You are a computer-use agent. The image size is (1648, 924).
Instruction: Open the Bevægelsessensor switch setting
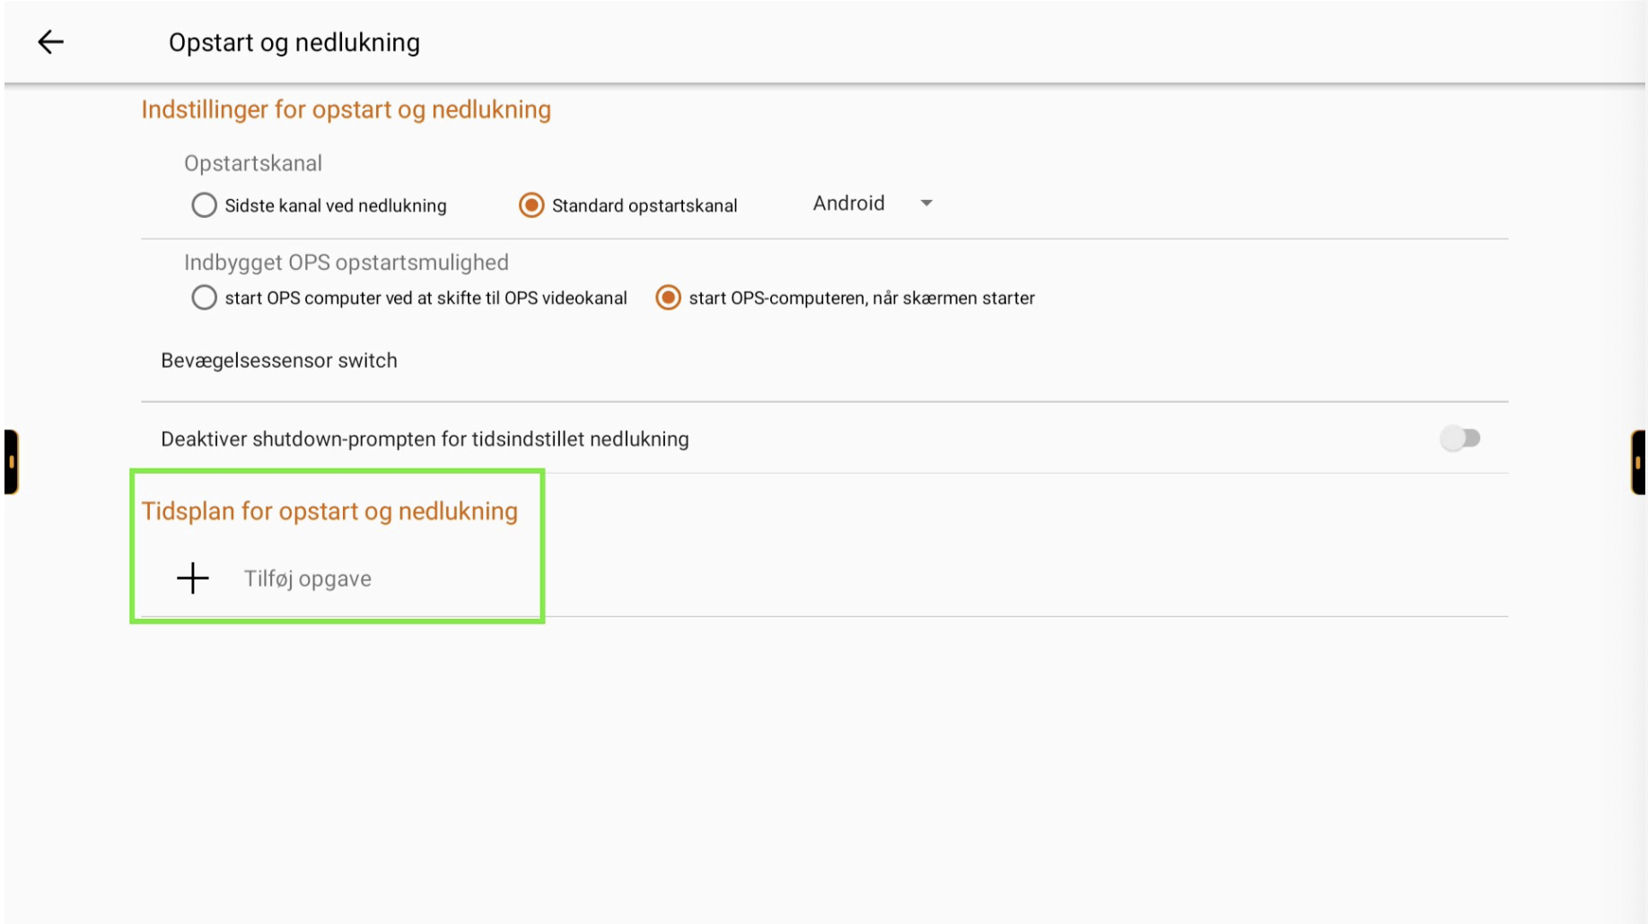click(278, 361)
